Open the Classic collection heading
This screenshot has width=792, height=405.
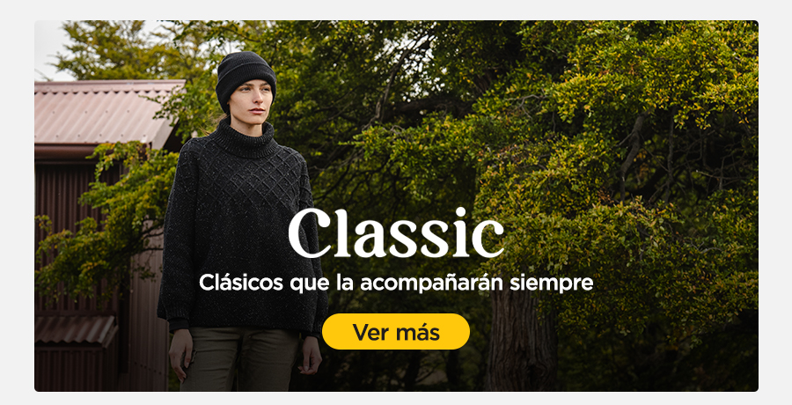(x=396, y=233)
